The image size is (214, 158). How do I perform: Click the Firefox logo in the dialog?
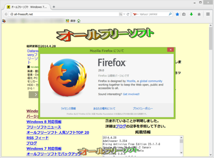[x=67, y=78]
